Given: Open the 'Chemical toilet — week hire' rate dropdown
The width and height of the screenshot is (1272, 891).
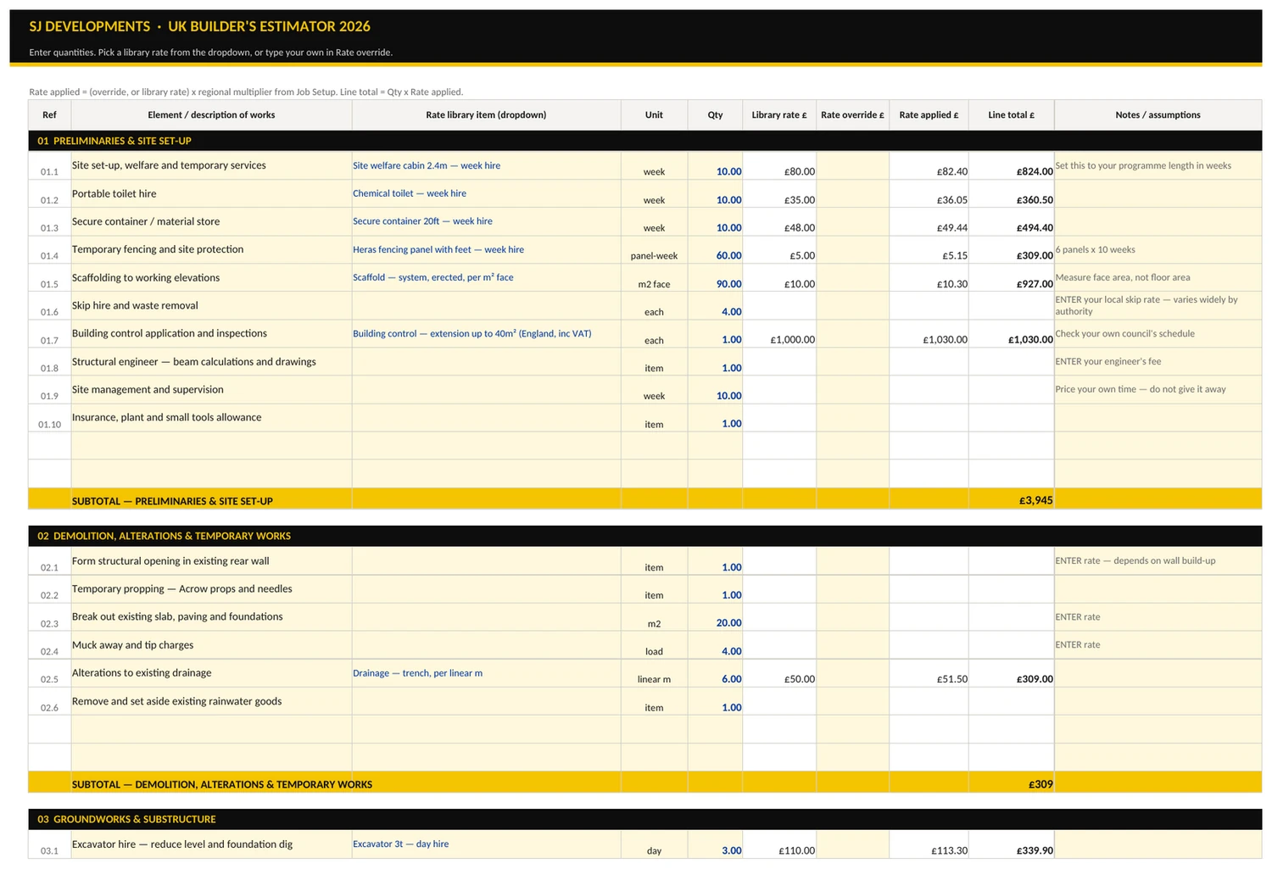Looking at the screenshot, I should [x=486, y=193].
